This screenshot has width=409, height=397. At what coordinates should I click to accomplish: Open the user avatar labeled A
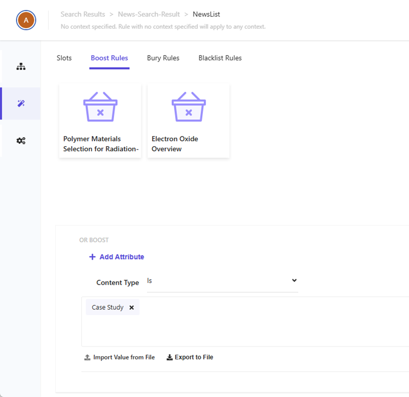(26, 20)
